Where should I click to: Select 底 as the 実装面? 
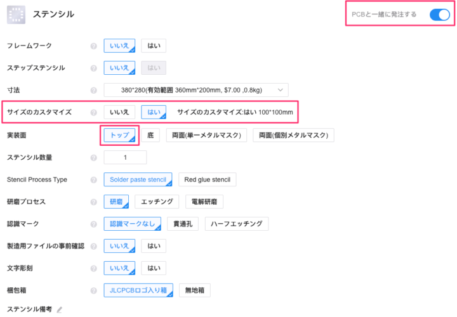tap(150, 135)
